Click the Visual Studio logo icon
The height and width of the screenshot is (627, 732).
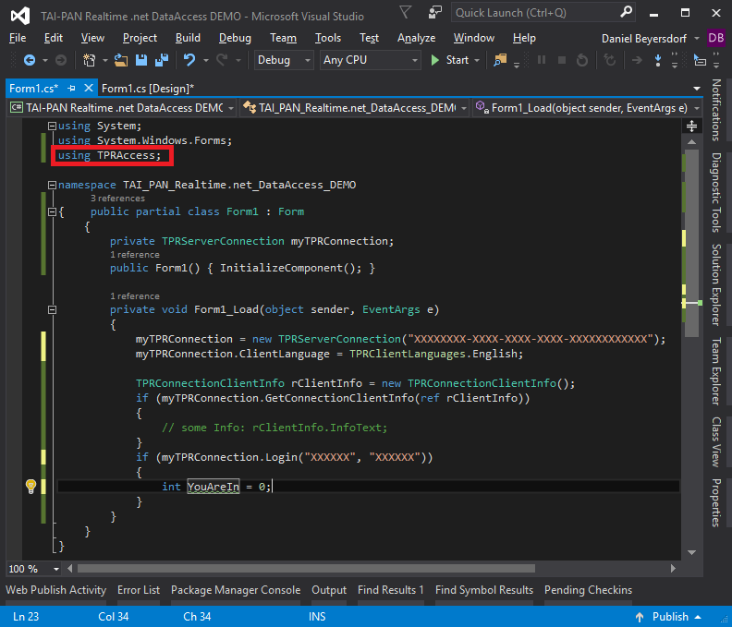pyautogui.click(x=20, y=16)
